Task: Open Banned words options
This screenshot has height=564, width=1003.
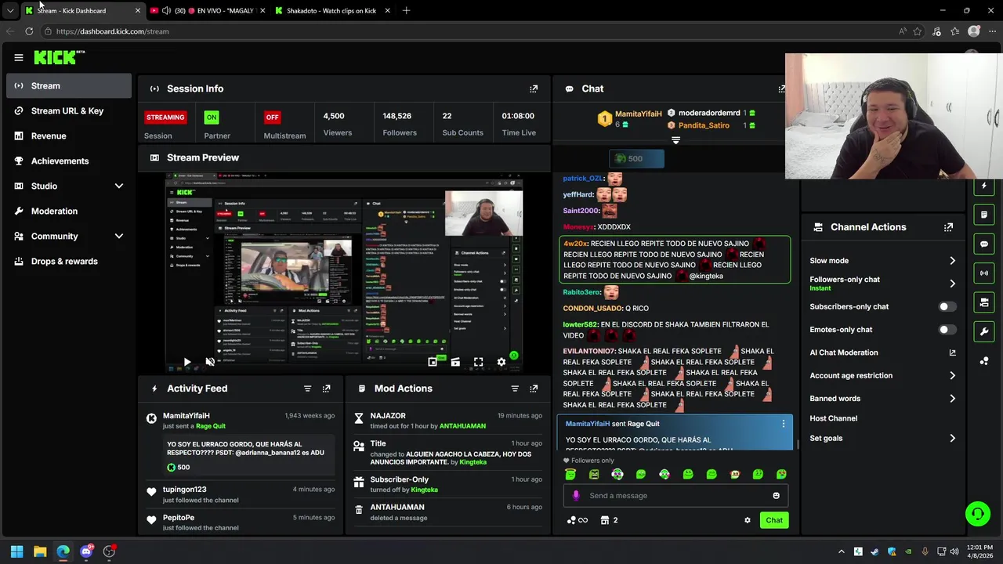Action: (x=952, y=399)
